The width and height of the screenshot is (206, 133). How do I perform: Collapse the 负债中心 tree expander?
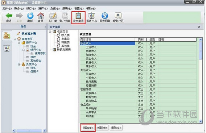pyautogui.click(x=19, y=65)
